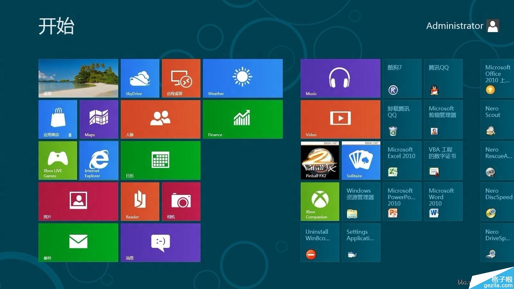
Task: Launch Microsoft Word 2010 tile
Action: coord(443,202)
